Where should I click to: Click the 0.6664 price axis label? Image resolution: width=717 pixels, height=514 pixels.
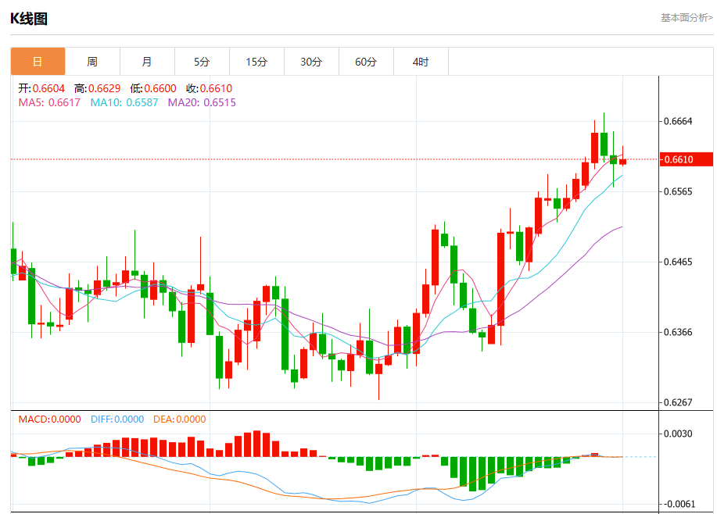click(x=678, y=121)
